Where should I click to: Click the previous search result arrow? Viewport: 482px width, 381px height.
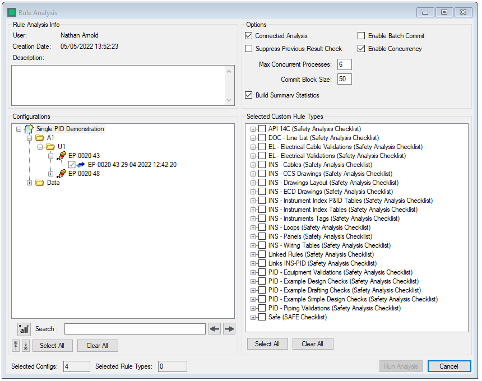click(214, 329)
